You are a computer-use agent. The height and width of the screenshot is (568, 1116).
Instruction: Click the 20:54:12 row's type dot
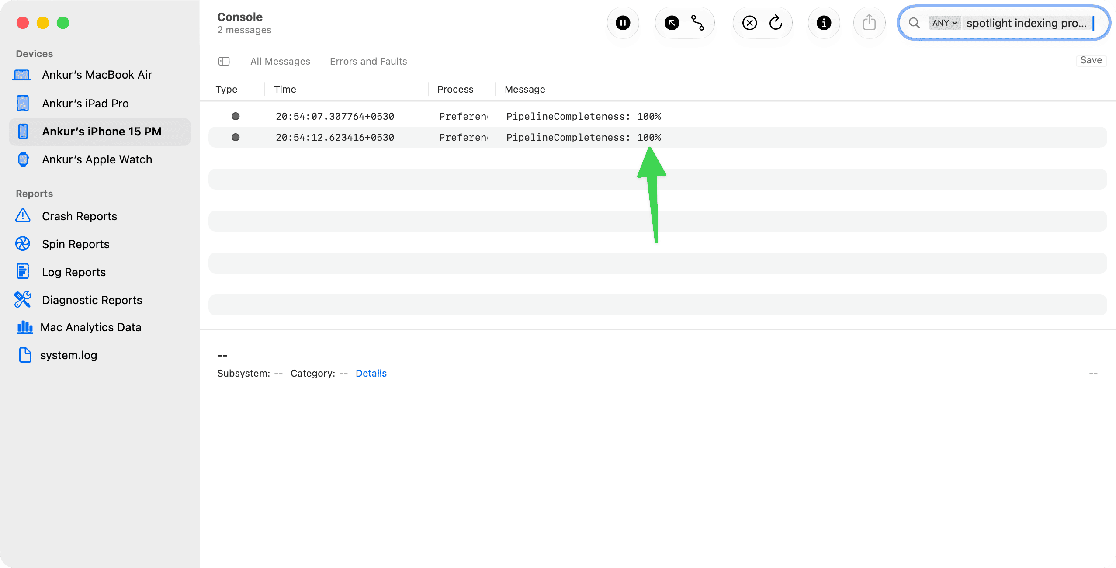[x=236, y=137]
